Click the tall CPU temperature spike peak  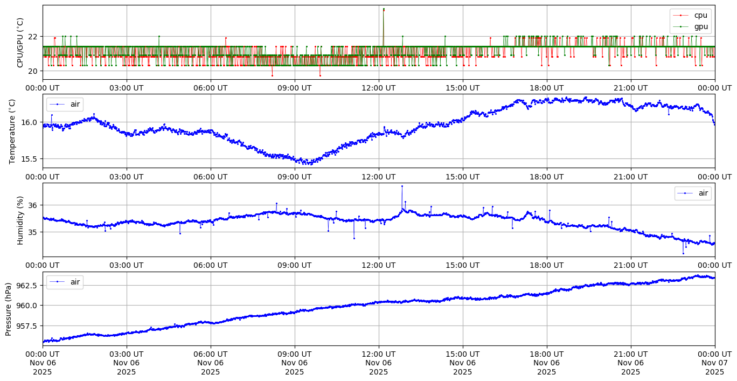(x=384, y=9)
